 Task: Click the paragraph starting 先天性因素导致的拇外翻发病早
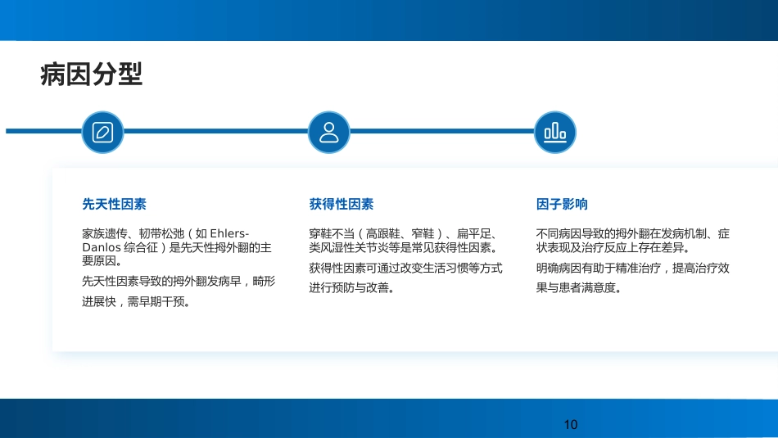coord(179,291)
